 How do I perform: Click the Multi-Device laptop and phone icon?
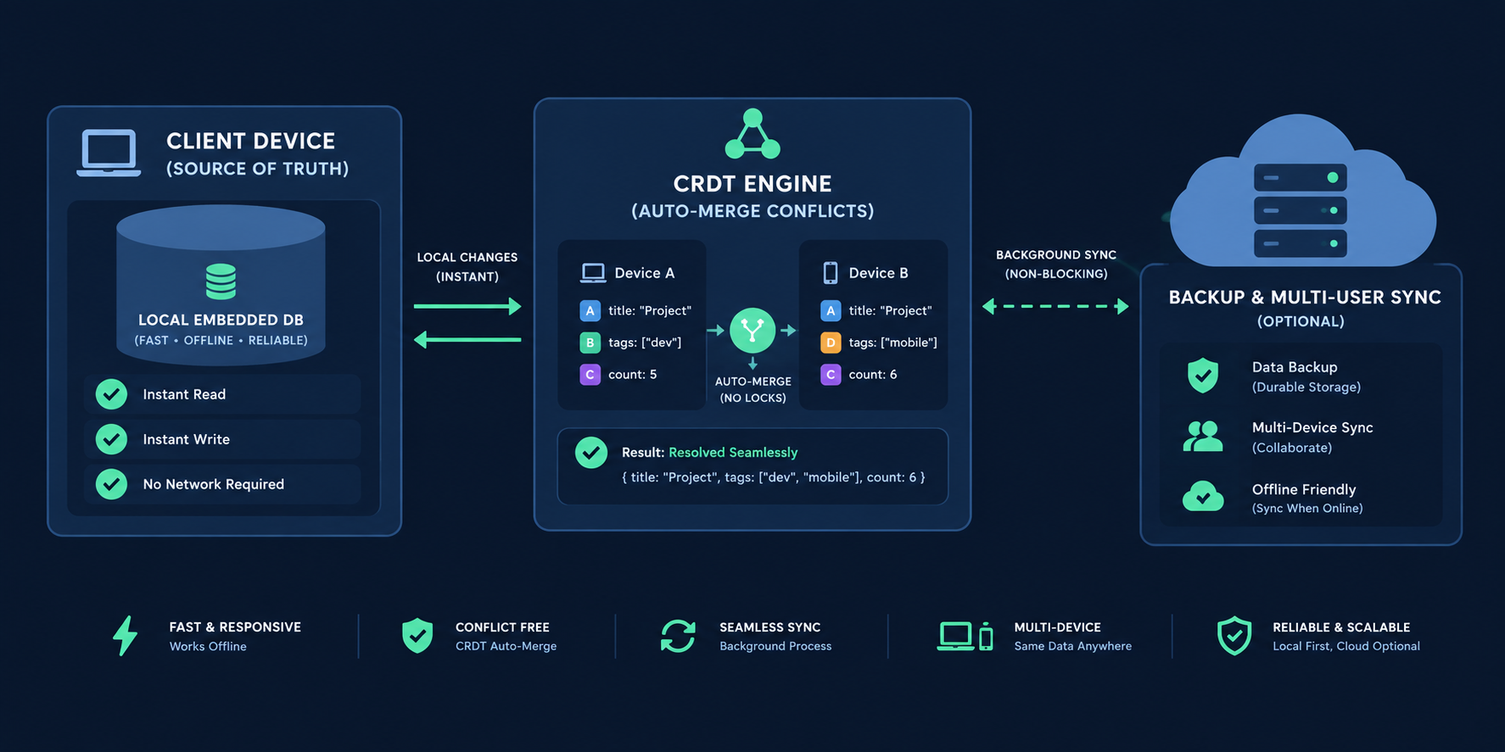click(x=965, y=636)
